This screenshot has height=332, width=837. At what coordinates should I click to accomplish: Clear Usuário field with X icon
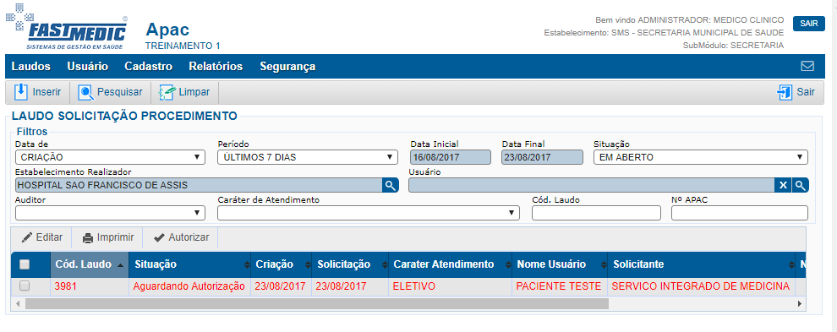pos(783,185)
